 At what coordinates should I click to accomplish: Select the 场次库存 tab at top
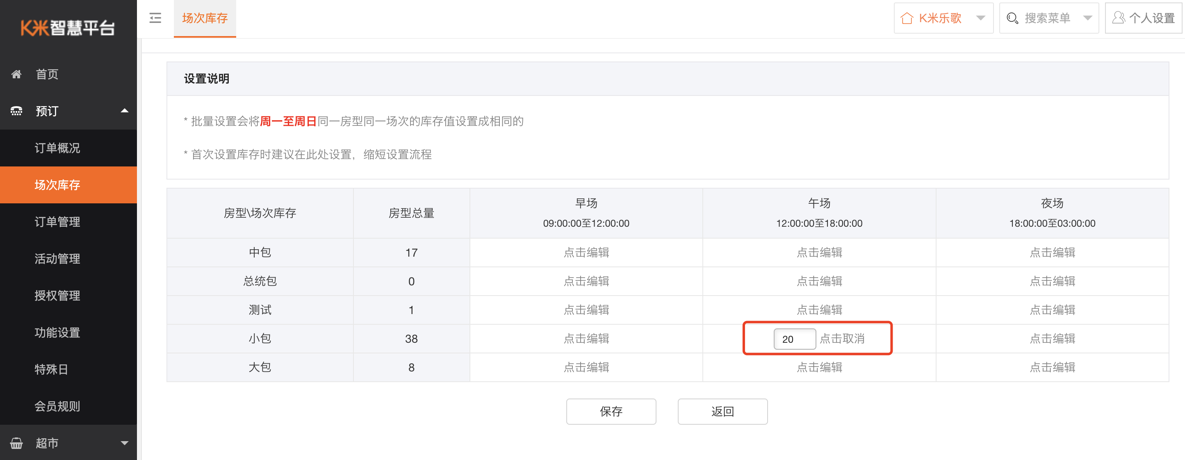coord(205,18)
